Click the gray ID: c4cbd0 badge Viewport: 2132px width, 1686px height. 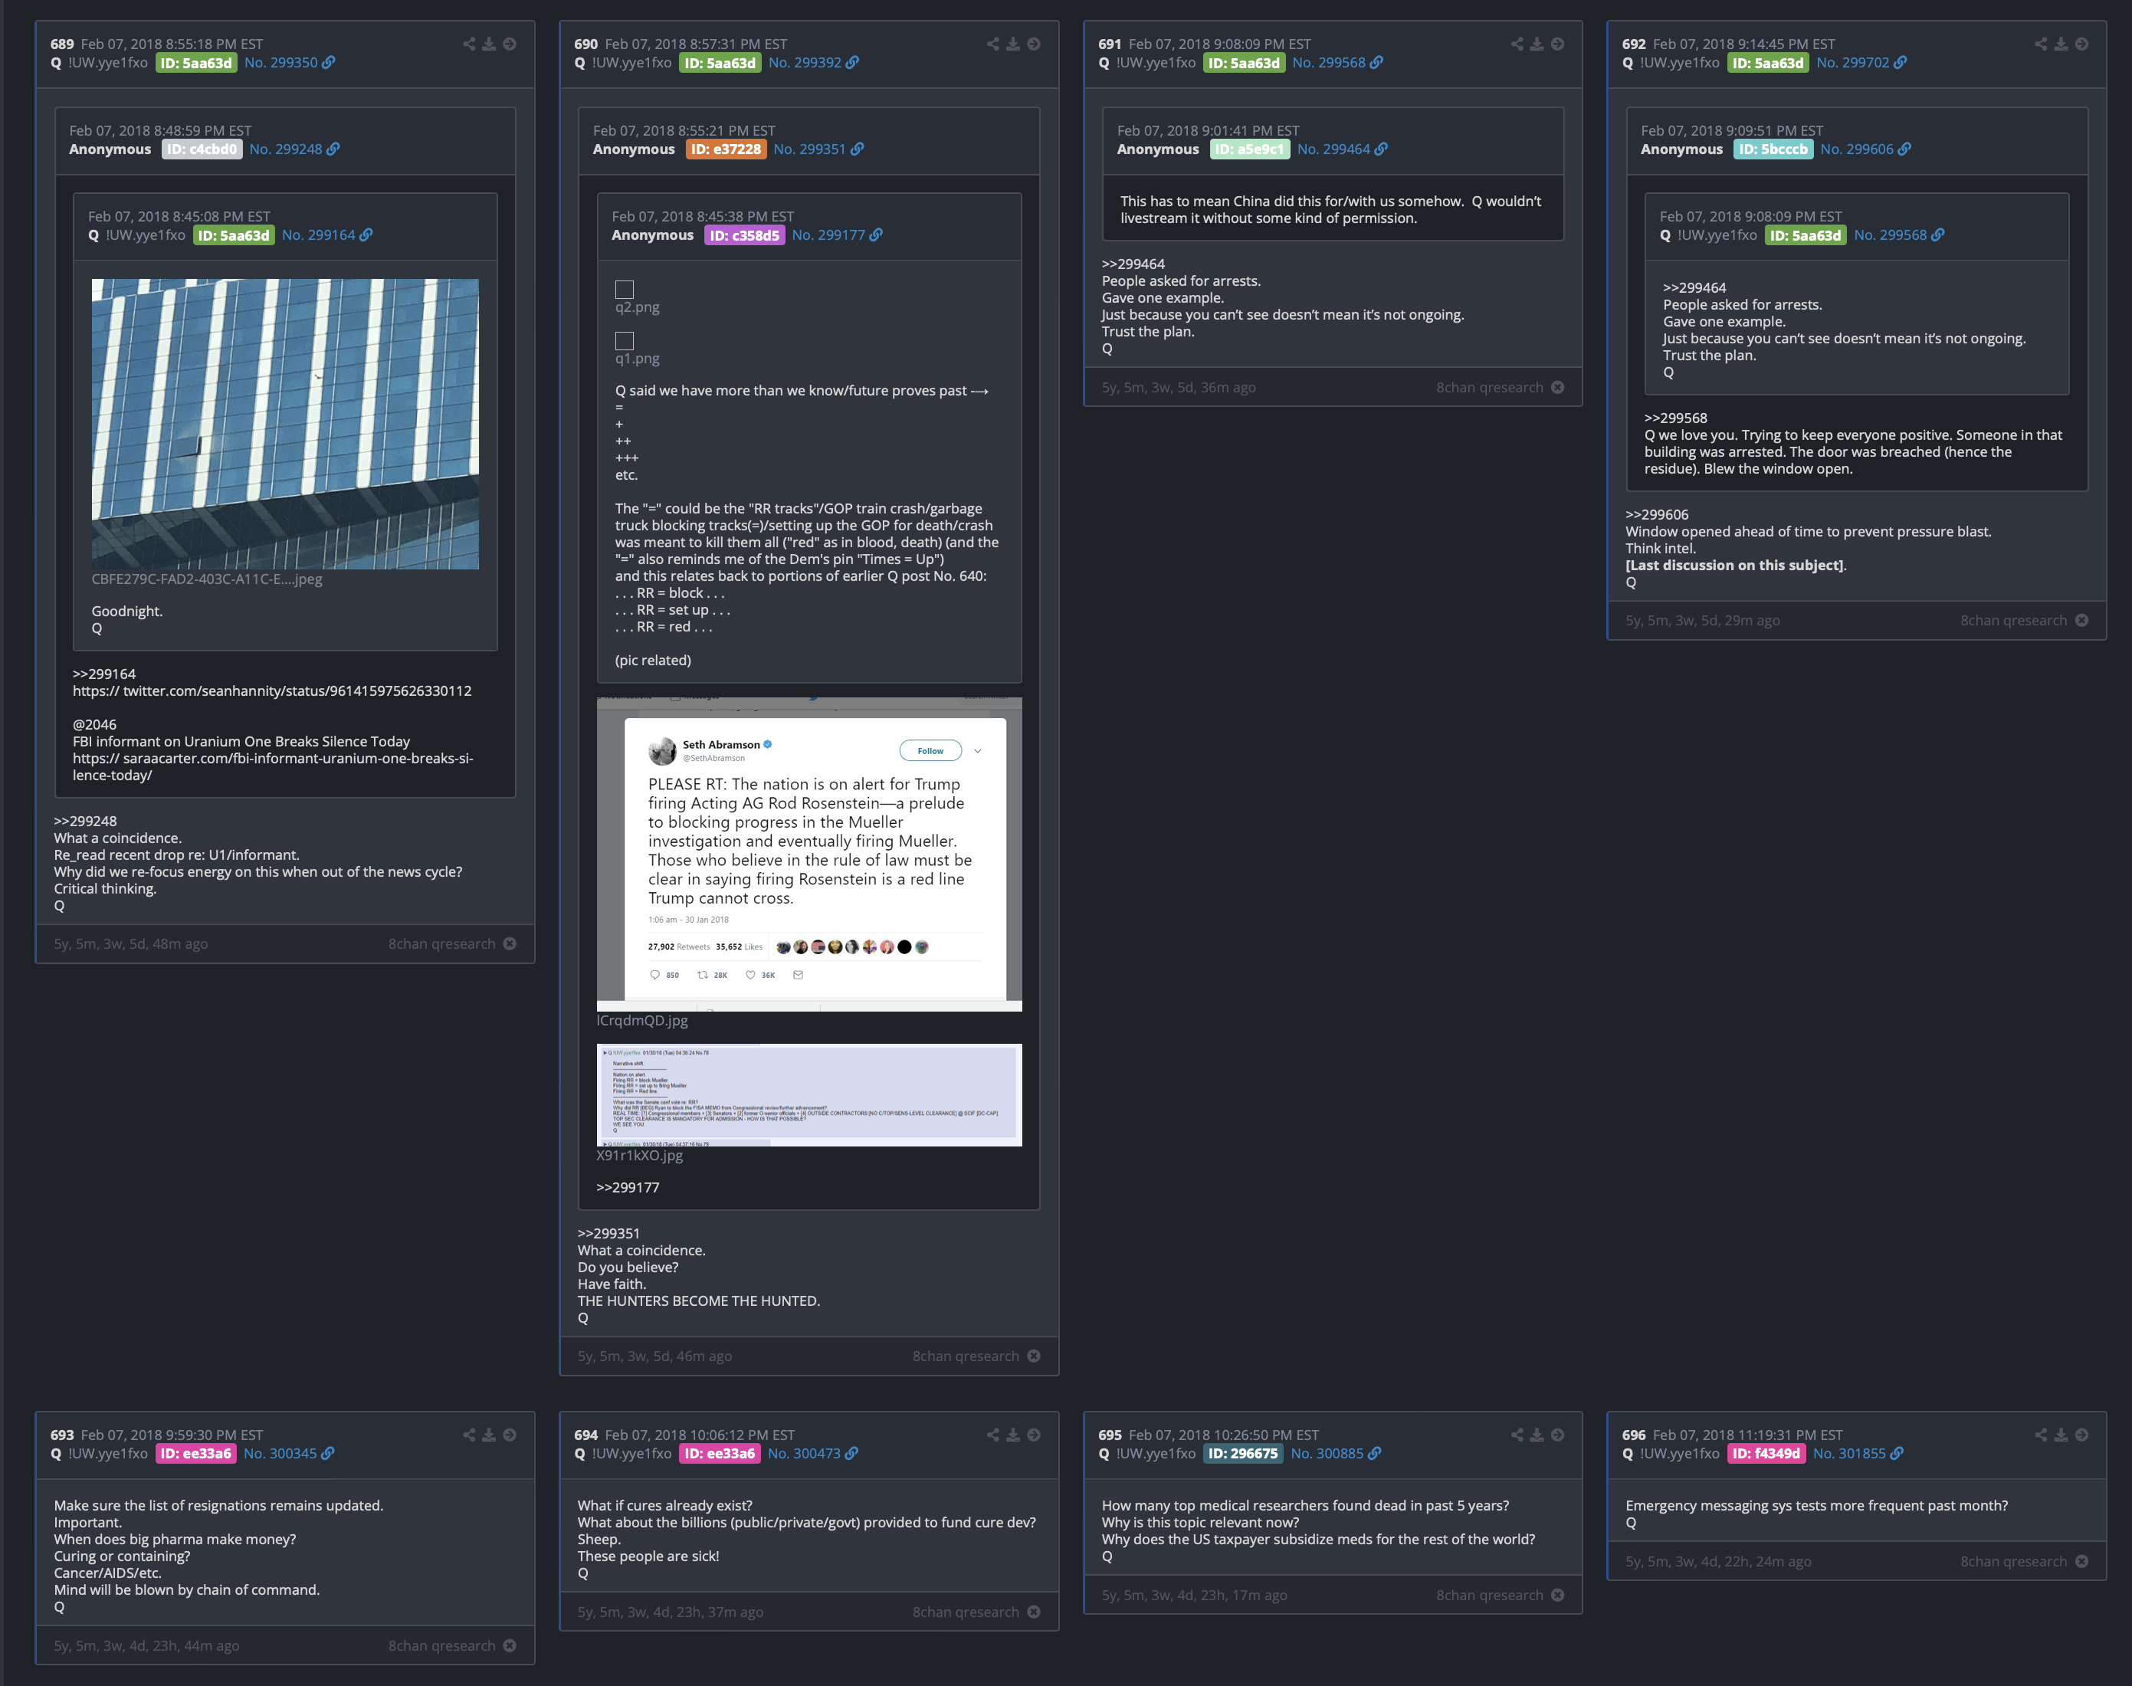(202, 149)
